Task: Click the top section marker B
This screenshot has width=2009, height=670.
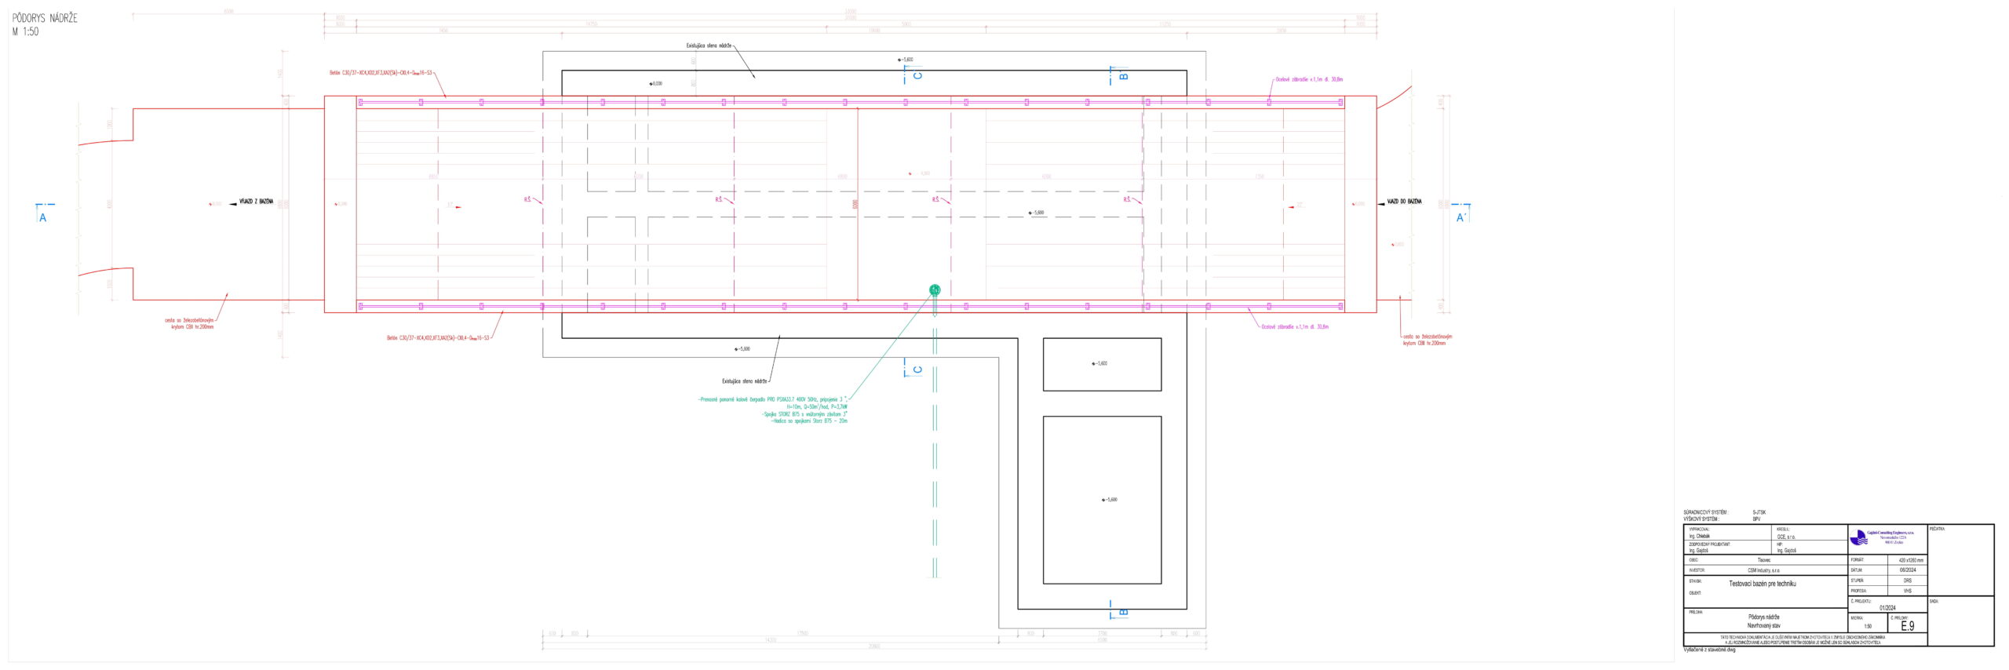Action: [x=1123, y=75]
